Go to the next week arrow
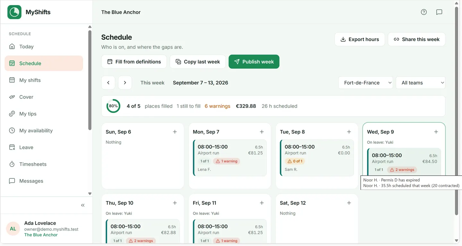Image resolution: width=462 pixels, height=246 pixels. click(x=125, y=83)
